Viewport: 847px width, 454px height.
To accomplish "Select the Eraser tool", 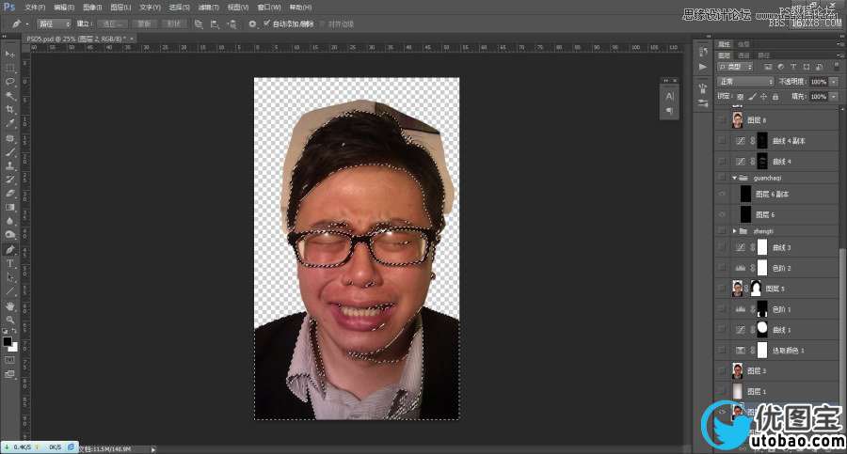I will coord(9,194).
